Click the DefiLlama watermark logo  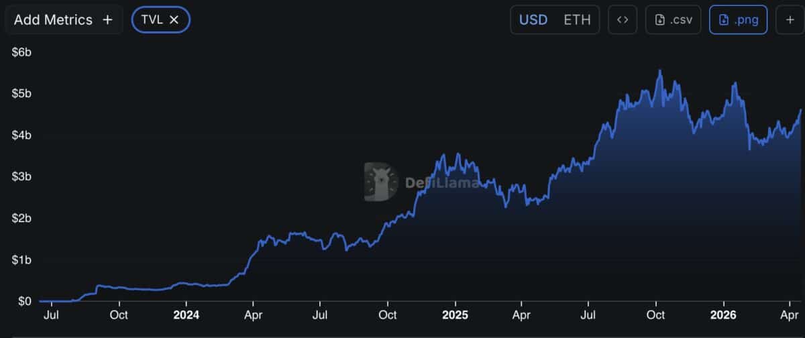click(380, 182)
